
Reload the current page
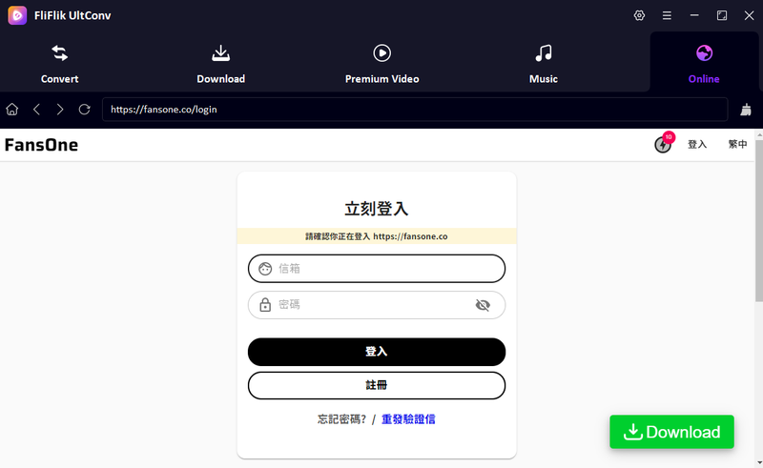(x=84, y=110)
